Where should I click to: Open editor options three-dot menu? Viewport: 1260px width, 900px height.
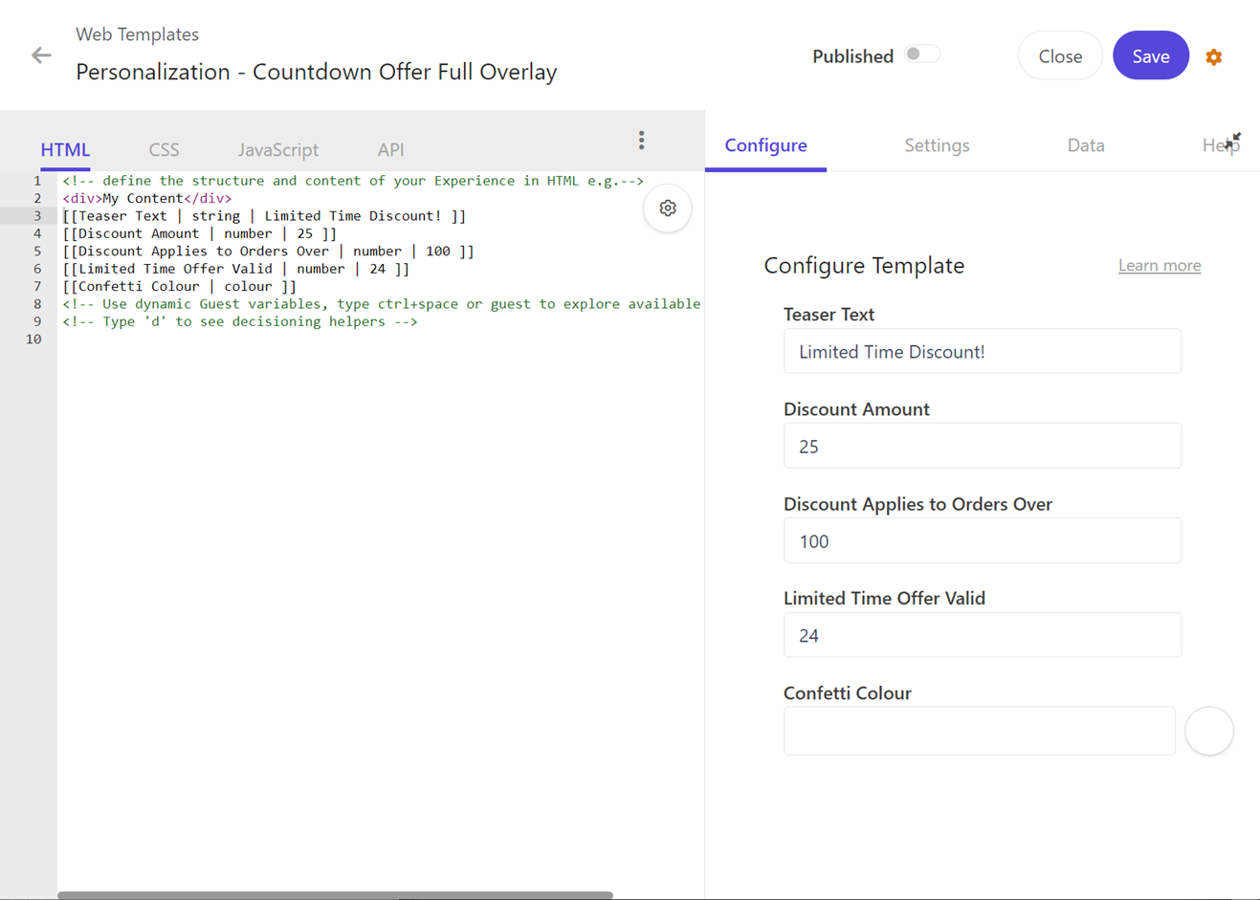click(x=642, y=141)
